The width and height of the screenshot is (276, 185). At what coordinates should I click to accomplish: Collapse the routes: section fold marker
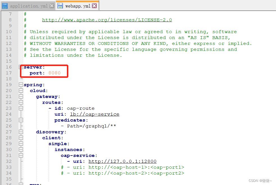coord(21,102)
